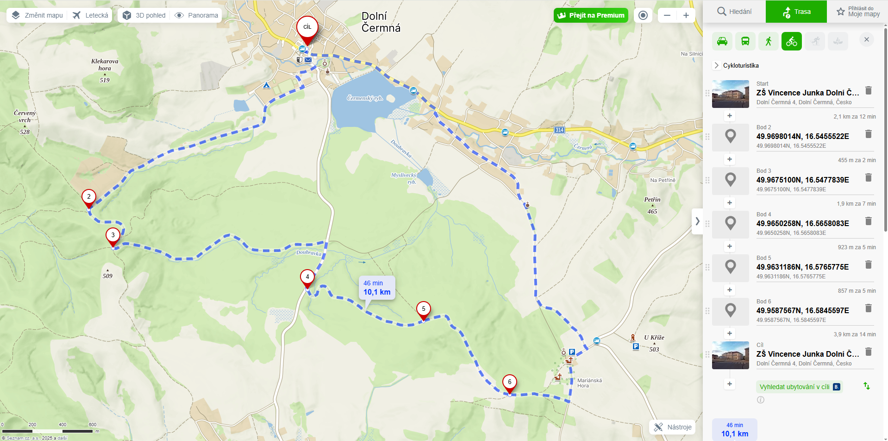Open the Moje mapy tab
Image resolution: width=888 pixels, height=441 pixels.
point(857,12)
